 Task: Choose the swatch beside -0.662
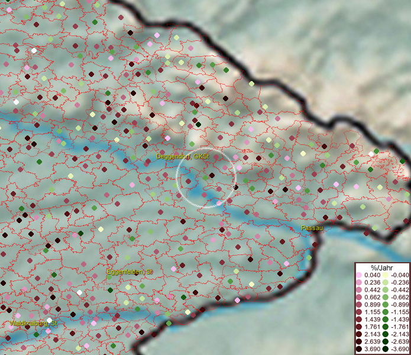386,298
